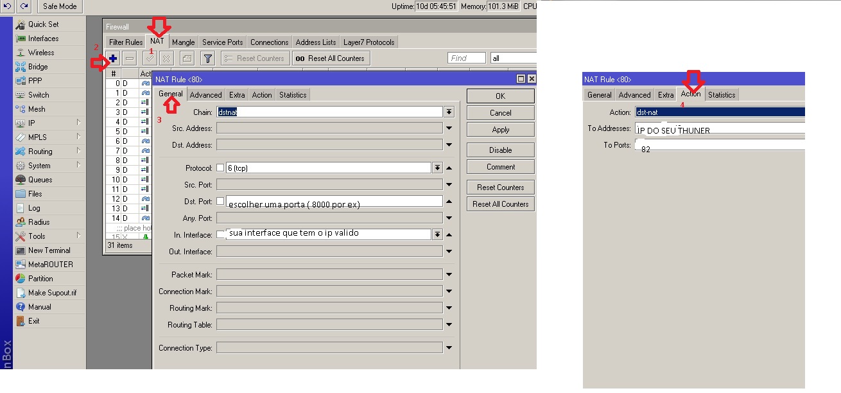Viewport: 841px width, 393px height.
Task: Click Apply in NAT Rule dialog
Action: click(x=501, y=129)
